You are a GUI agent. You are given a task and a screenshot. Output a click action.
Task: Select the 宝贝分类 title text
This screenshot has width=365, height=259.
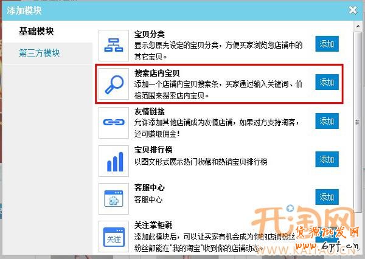149,34
